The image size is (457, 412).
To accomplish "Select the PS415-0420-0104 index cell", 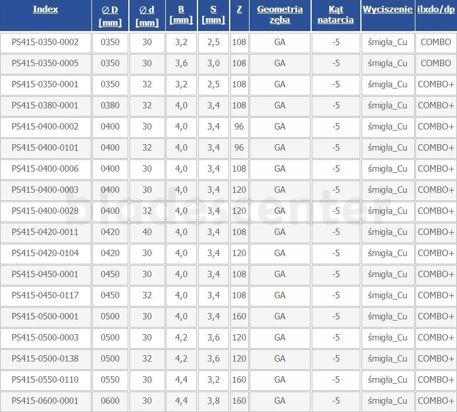I will coord(45,253).
